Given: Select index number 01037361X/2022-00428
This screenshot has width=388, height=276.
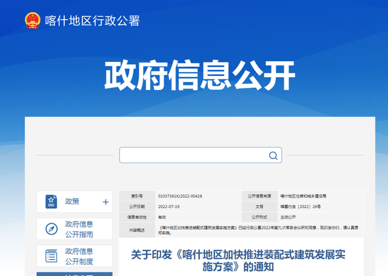Looking at the screenshot, I should click(x=180, y=196).
